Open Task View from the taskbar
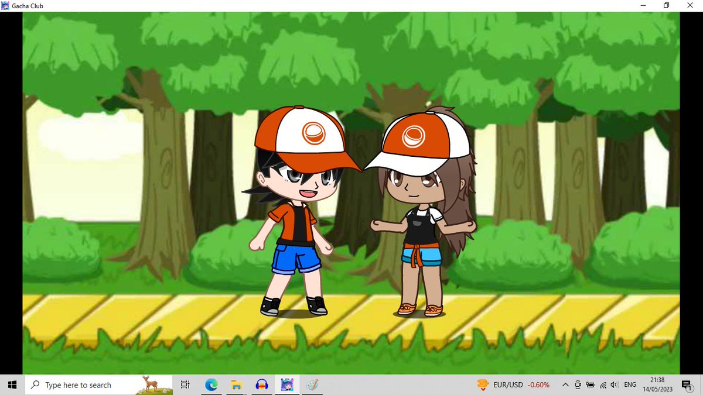The image size is (703, 395). [185, 384]
